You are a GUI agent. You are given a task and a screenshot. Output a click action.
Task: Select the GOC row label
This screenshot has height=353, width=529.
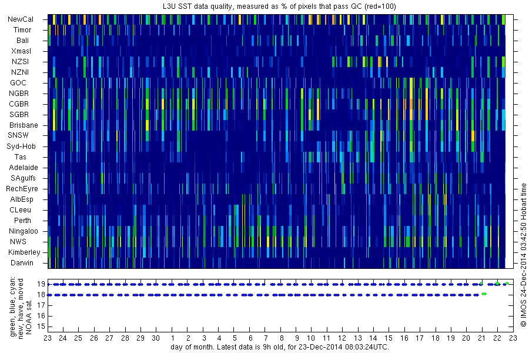click(18, 83)
